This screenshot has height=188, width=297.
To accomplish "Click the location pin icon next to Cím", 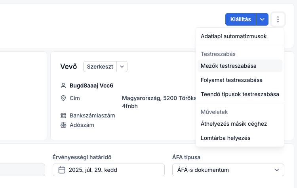I will tap(63, 98).
